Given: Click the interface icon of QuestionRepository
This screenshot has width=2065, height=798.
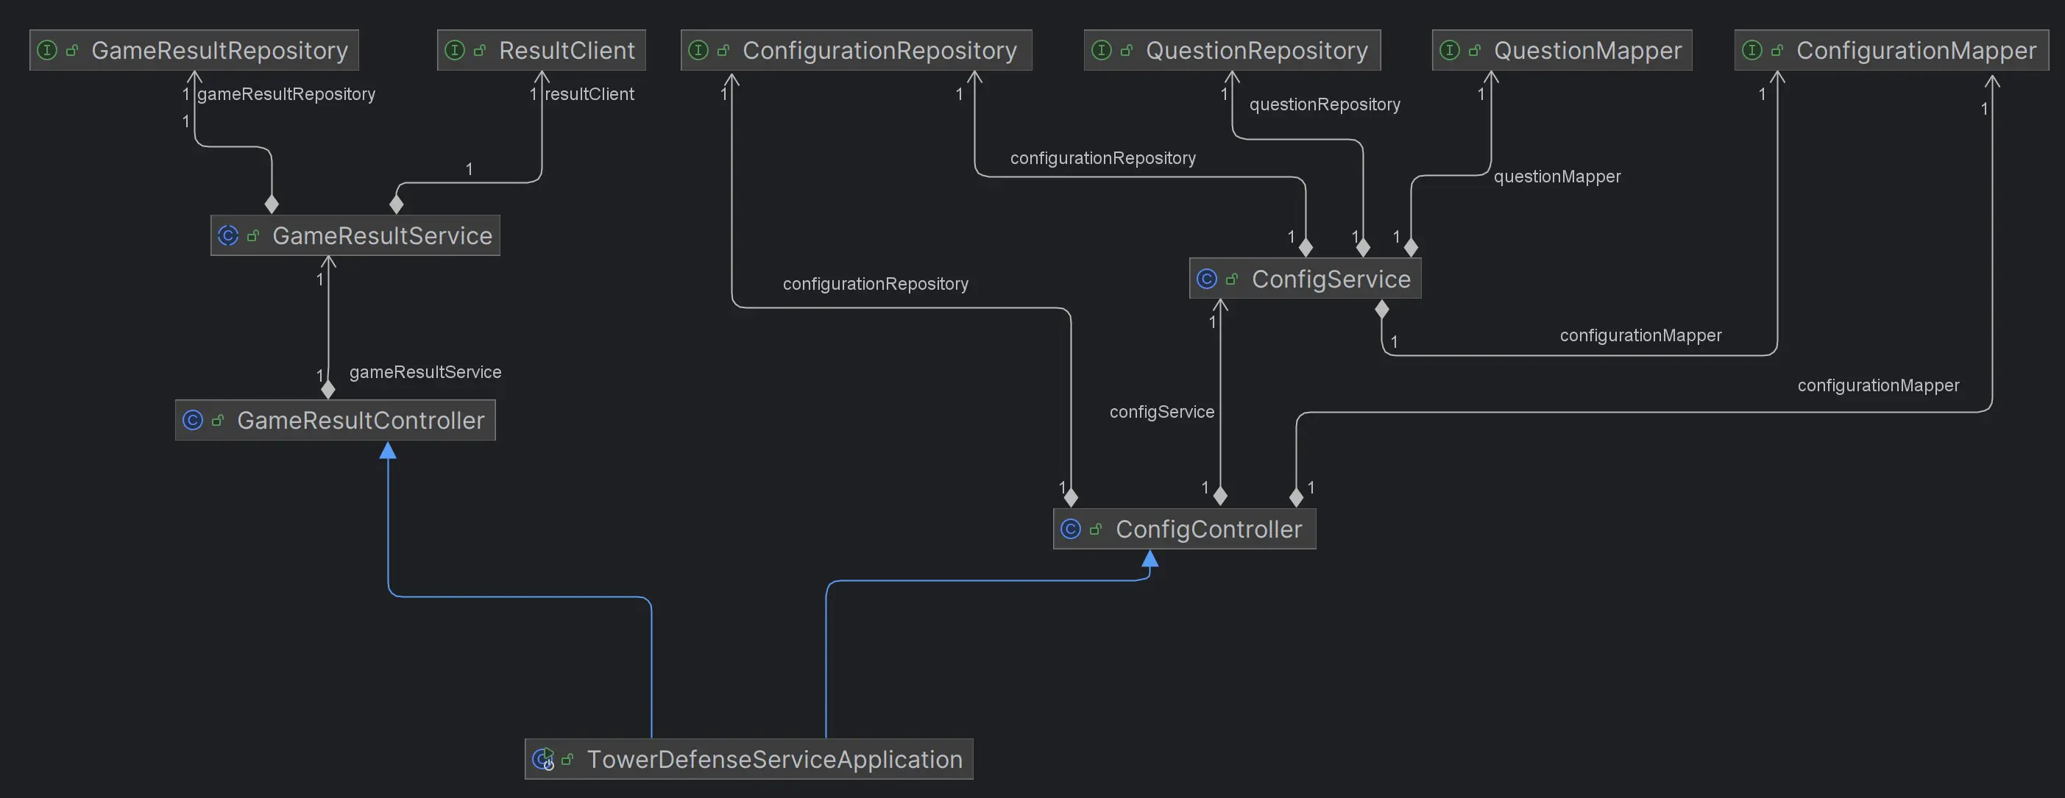Looking at the screenshot, I should (x=1102, y=51).
